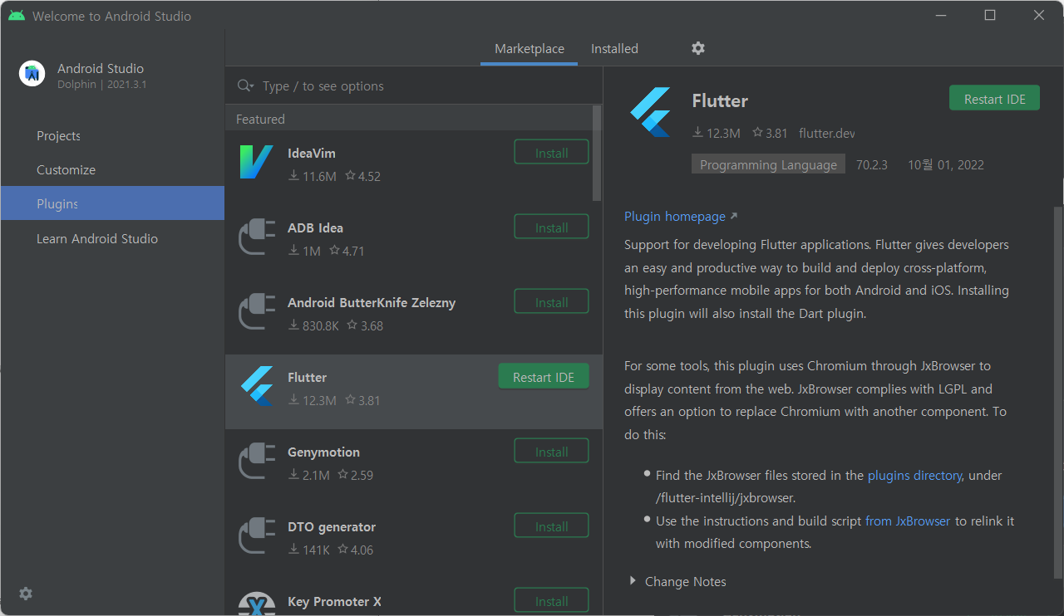The height and width of the screenshot is (616, 1064).
Task: Maximize the Android Studio window
Action: 990,15
